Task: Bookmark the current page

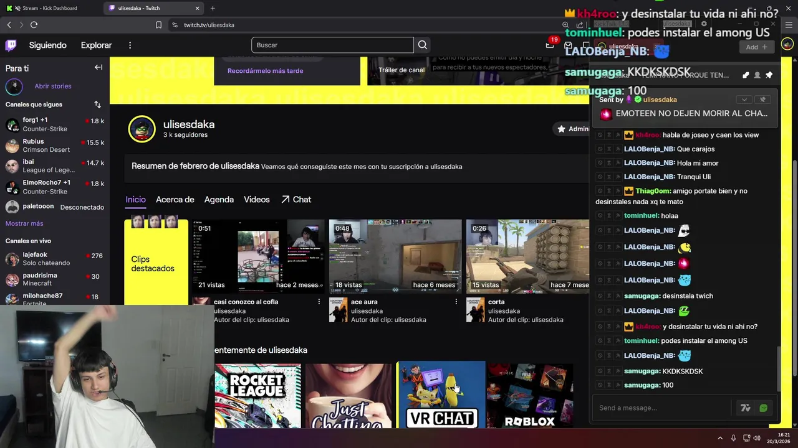Action: click(158, 25)
